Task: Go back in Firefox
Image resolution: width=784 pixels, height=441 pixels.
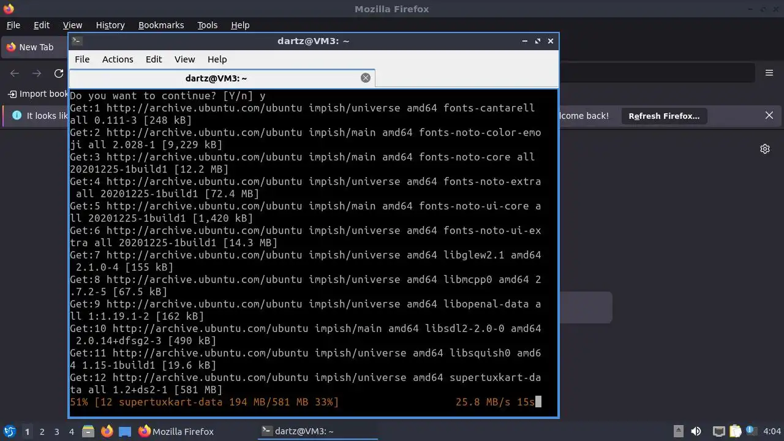Action: (15, 73)
